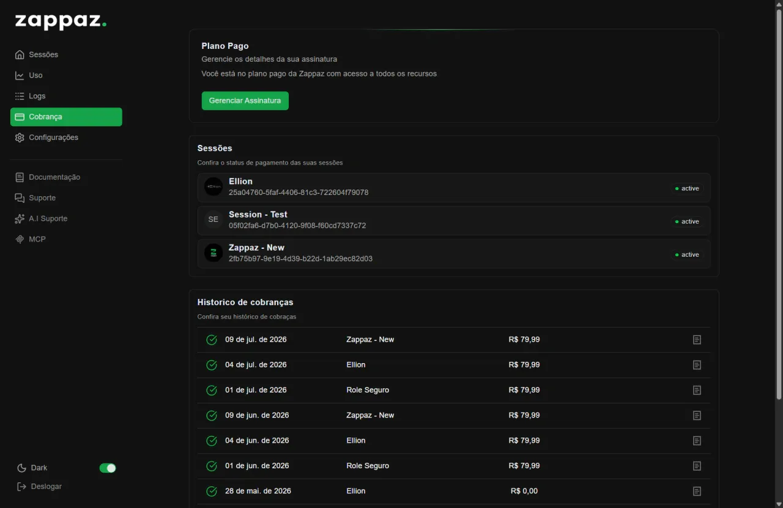Click the Zappaz - New session avatar
The width and height of the screenshot is (783, 508).
213,252
